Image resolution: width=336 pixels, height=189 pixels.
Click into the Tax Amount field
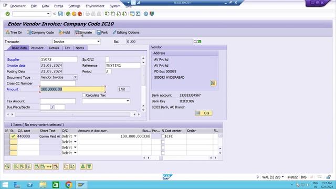tap(58, 101)
